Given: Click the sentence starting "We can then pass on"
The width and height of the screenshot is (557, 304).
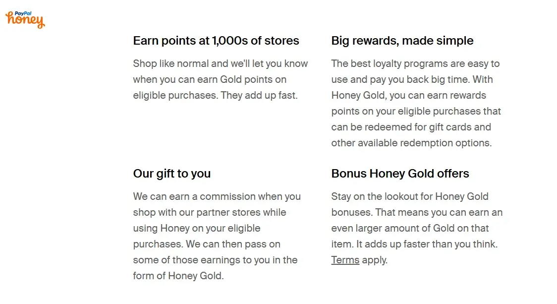Looking at the screenshot, I should point(215,260).
